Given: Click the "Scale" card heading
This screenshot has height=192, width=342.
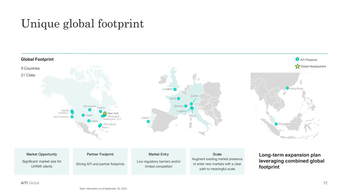Looking at the screenshot, I should tap(217, 154).
